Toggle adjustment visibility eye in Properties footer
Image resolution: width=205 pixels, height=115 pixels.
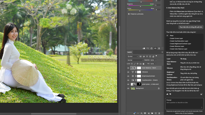(155, 48)
